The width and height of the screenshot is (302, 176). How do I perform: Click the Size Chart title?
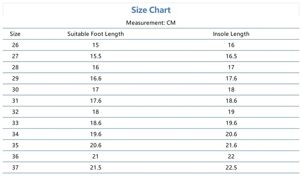(x=151, y=10)
